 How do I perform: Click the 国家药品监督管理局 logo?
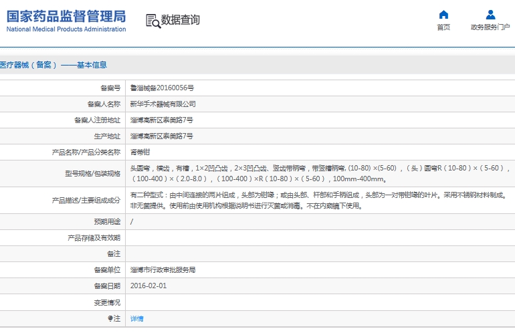[x=66, y=21]
